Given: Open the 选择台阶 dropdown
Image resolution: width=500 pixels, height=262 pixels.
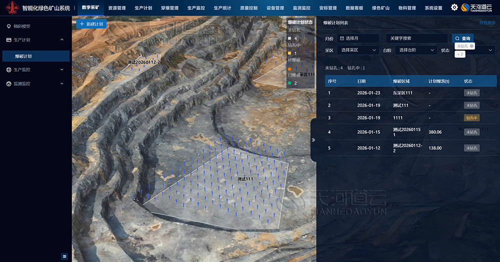Looking at the screenshot, I should (416, 50).
